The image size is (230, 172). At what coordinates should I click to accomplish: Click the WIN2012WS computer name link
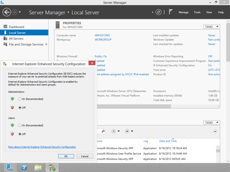point(102,35)
